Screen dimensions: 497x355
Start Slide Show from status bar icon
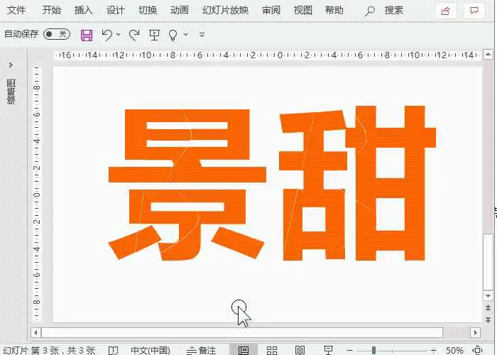point(328,350)
